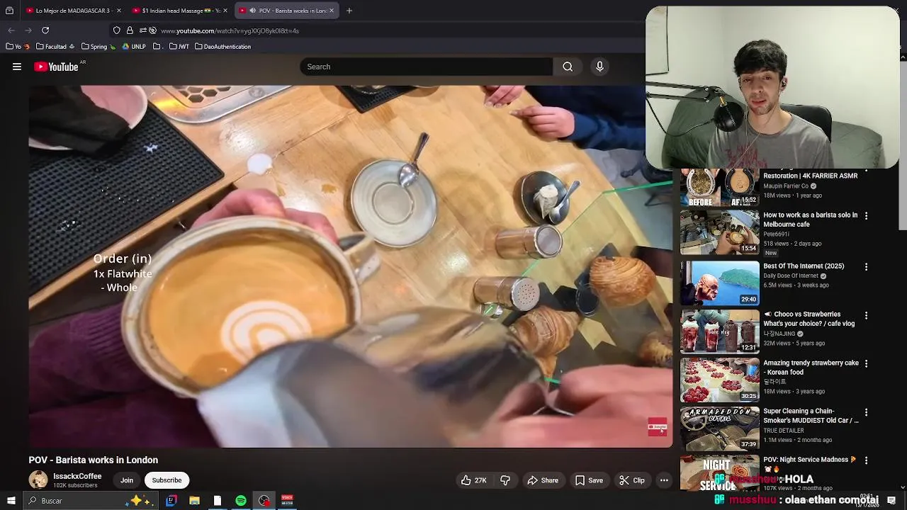Start voice search with microphone icon
907x510 pixels.
point(599,67)
